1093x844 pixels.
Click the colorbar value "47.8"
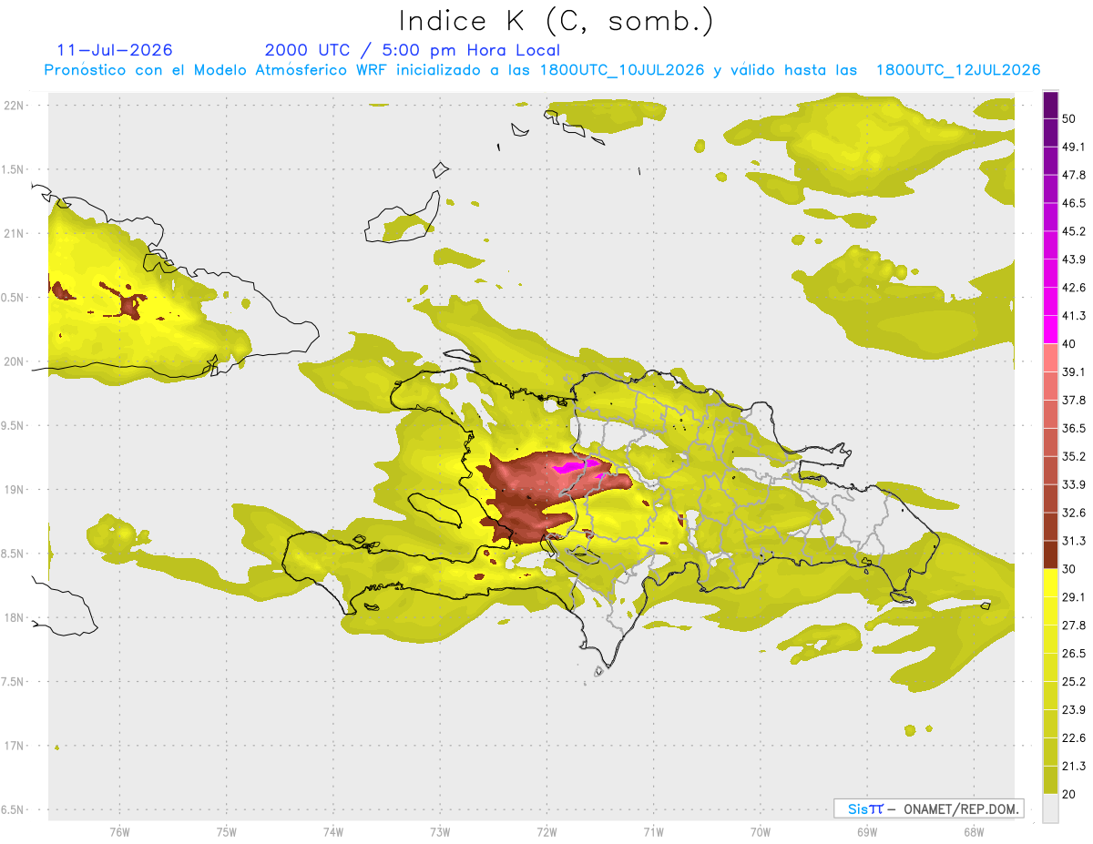coord(1074,175)
